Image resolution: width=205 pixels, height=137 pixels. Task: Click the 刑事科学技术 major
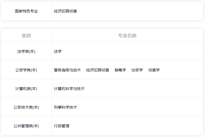coord(65,107)
